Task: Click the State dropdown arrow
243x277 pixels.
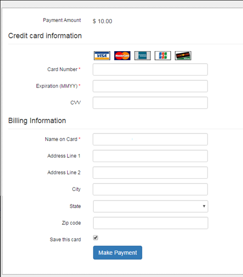Action: pyautogui.click(x=204, y=206)
